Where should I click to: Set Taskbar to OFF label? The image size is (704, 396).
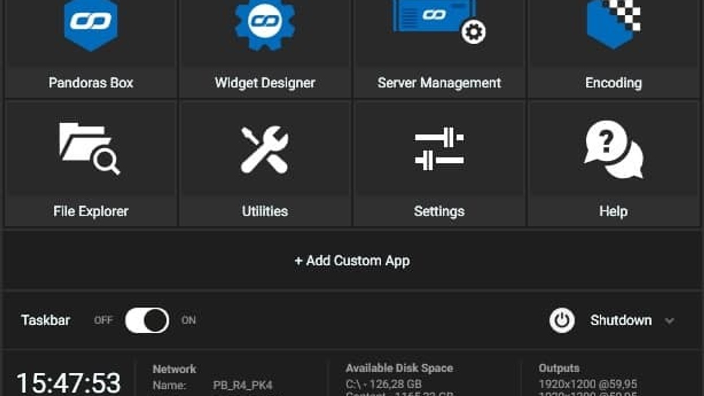click(x=103, y=320)
